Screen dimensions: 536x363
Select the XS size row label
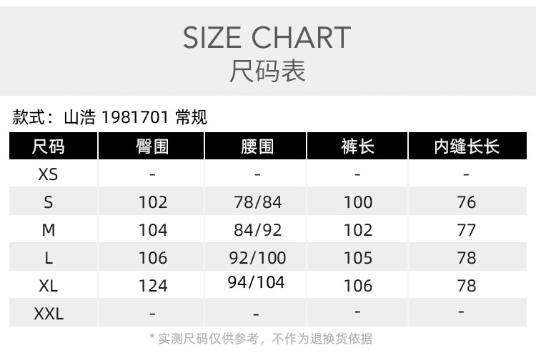pos(49,174)
